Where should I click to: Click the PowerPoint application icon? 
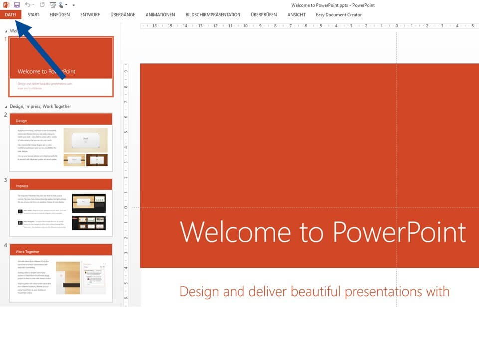pyautogui.click(x=6, y=5)
